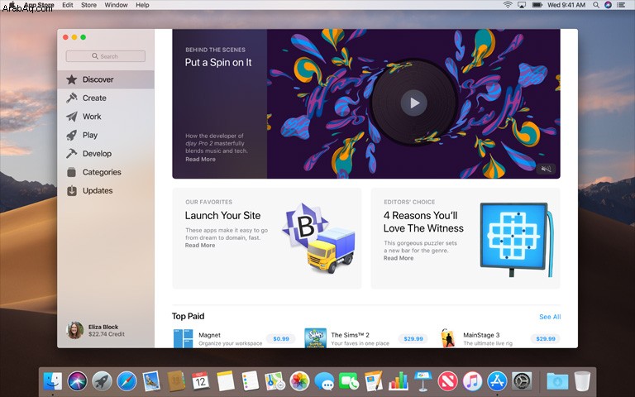This screenshot has height=397, width=635.
Task: Launch Safari from the Dock
Action: click(x=127, y=381)
